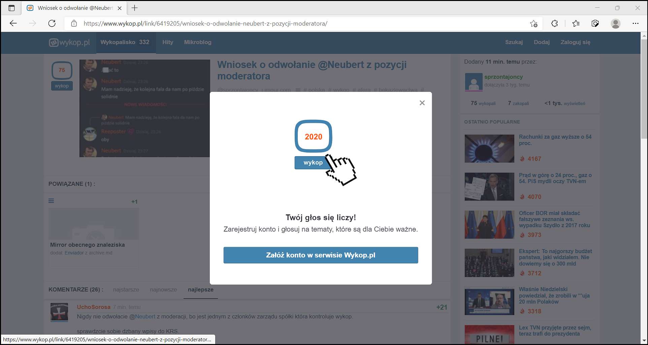Image resolution: width=648 pixels, height=345 pixels.
Task: Open the related link menu hamburger icon
Action: pos(51,201)
